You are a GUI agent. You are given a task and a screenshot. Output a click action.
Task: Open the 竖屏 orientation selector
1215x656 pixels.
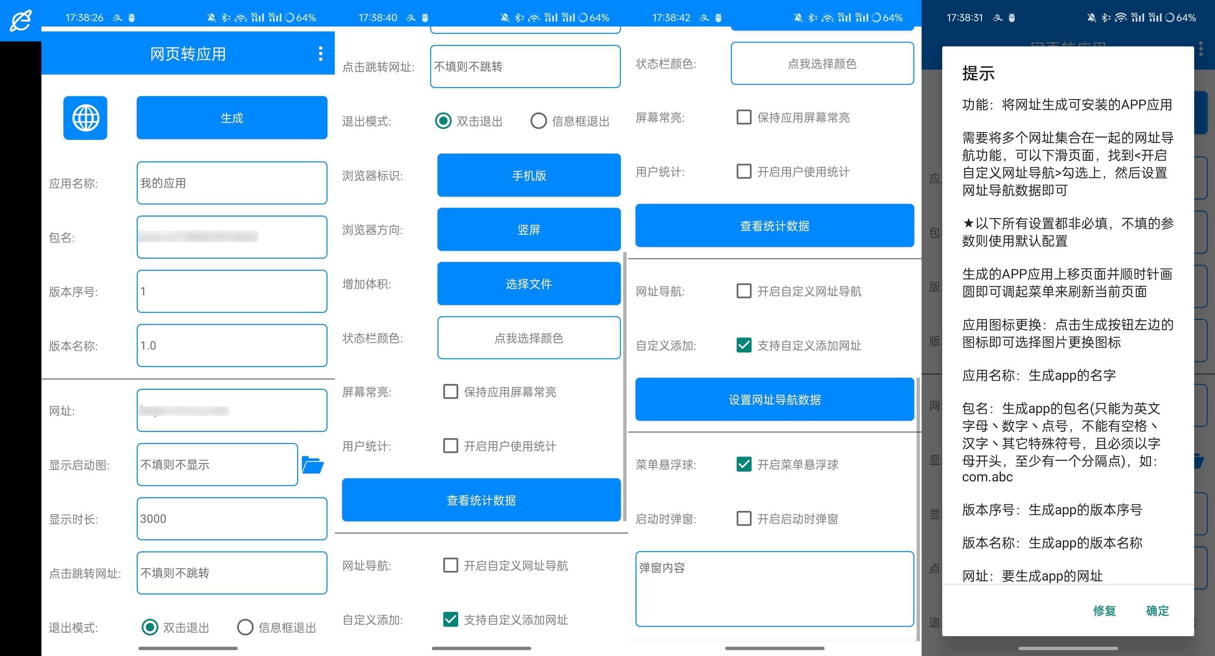529,230
